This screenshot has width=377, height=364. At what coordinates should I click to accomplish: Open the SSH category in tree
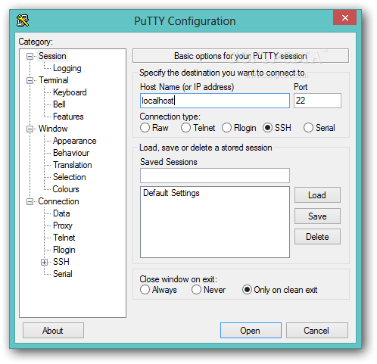[61, 262]
